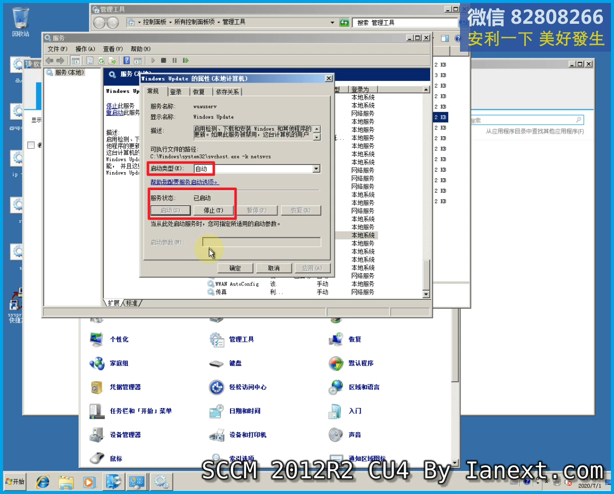Click the Services list scroll-down arrow
This screenshot has width=614, height=494.
tap(426, 294)
